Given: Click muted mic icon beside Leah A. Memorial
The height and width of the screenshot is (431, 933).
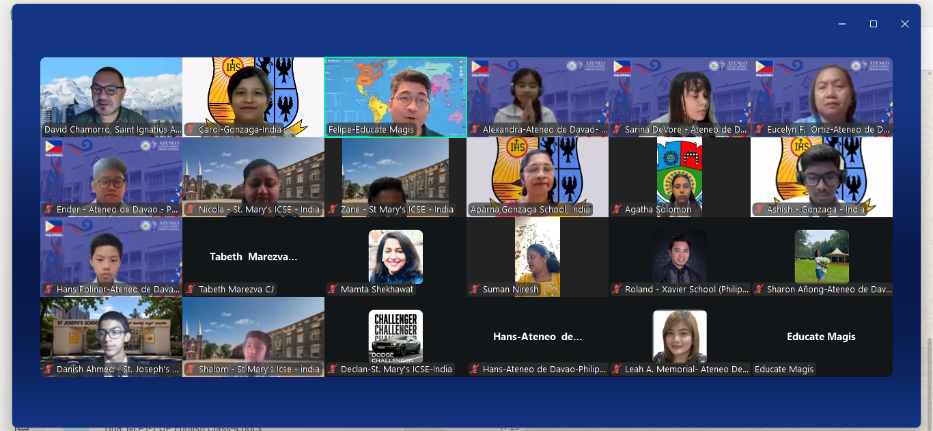Looking at the screenshot, I should [617, 370].
